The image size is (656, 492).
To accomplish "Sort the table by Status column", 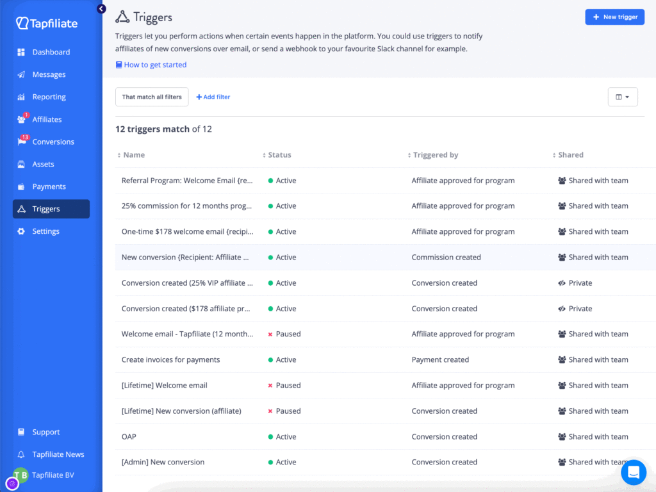I will pyautogui.click(x=277, y=155).
